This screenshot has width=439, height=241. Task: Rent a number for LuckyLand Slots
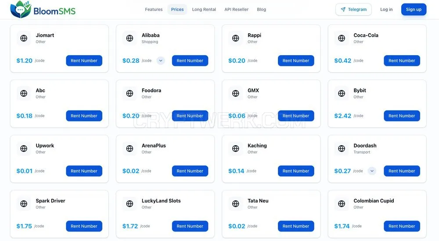190,226
